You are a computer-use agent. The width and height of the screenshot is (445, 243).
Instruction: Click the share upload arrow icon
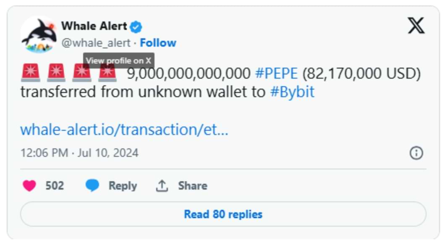pos(162,186)
